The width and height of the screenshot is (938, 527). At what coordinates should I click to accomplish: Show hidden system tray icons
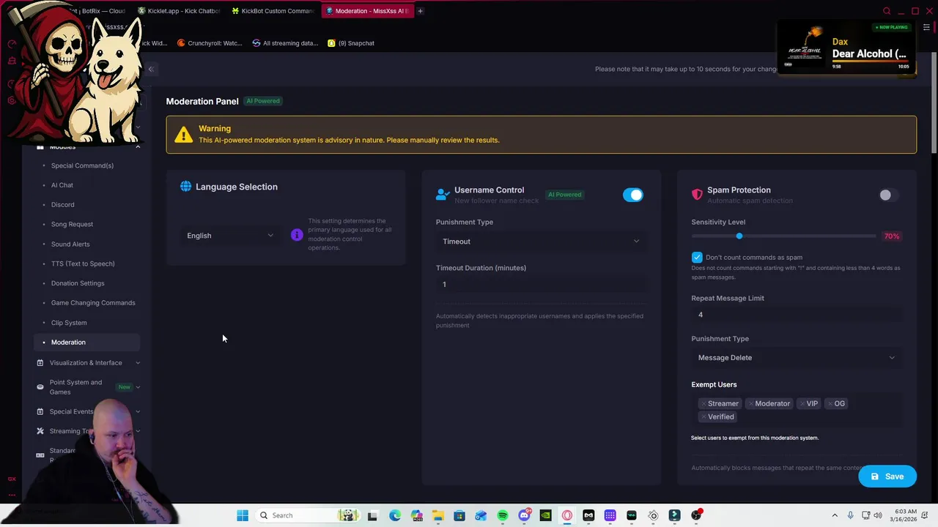(835, 515)
